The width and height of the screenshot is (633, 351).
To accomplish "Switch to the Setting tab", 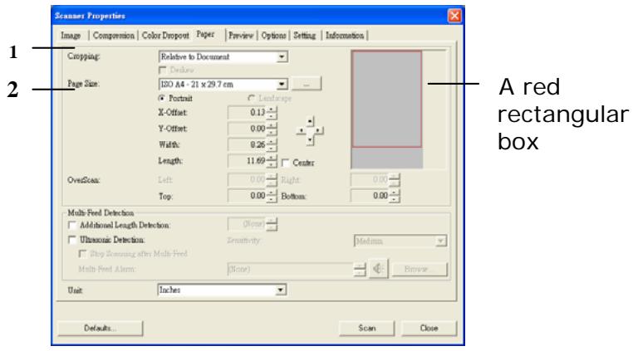I will [x=304, y=36].
